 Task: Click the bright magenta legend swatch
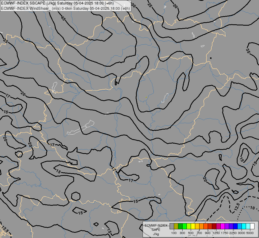pos(223,226)
